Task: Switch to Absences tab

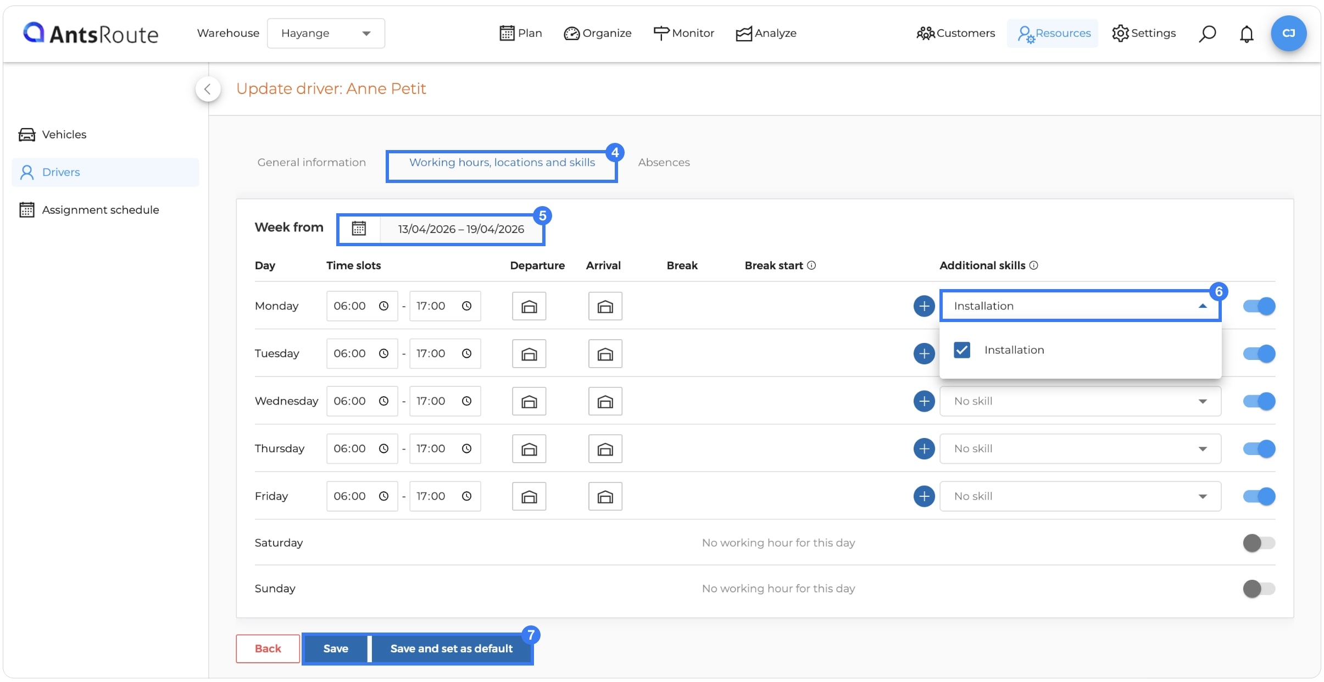Action: point(664,163)
